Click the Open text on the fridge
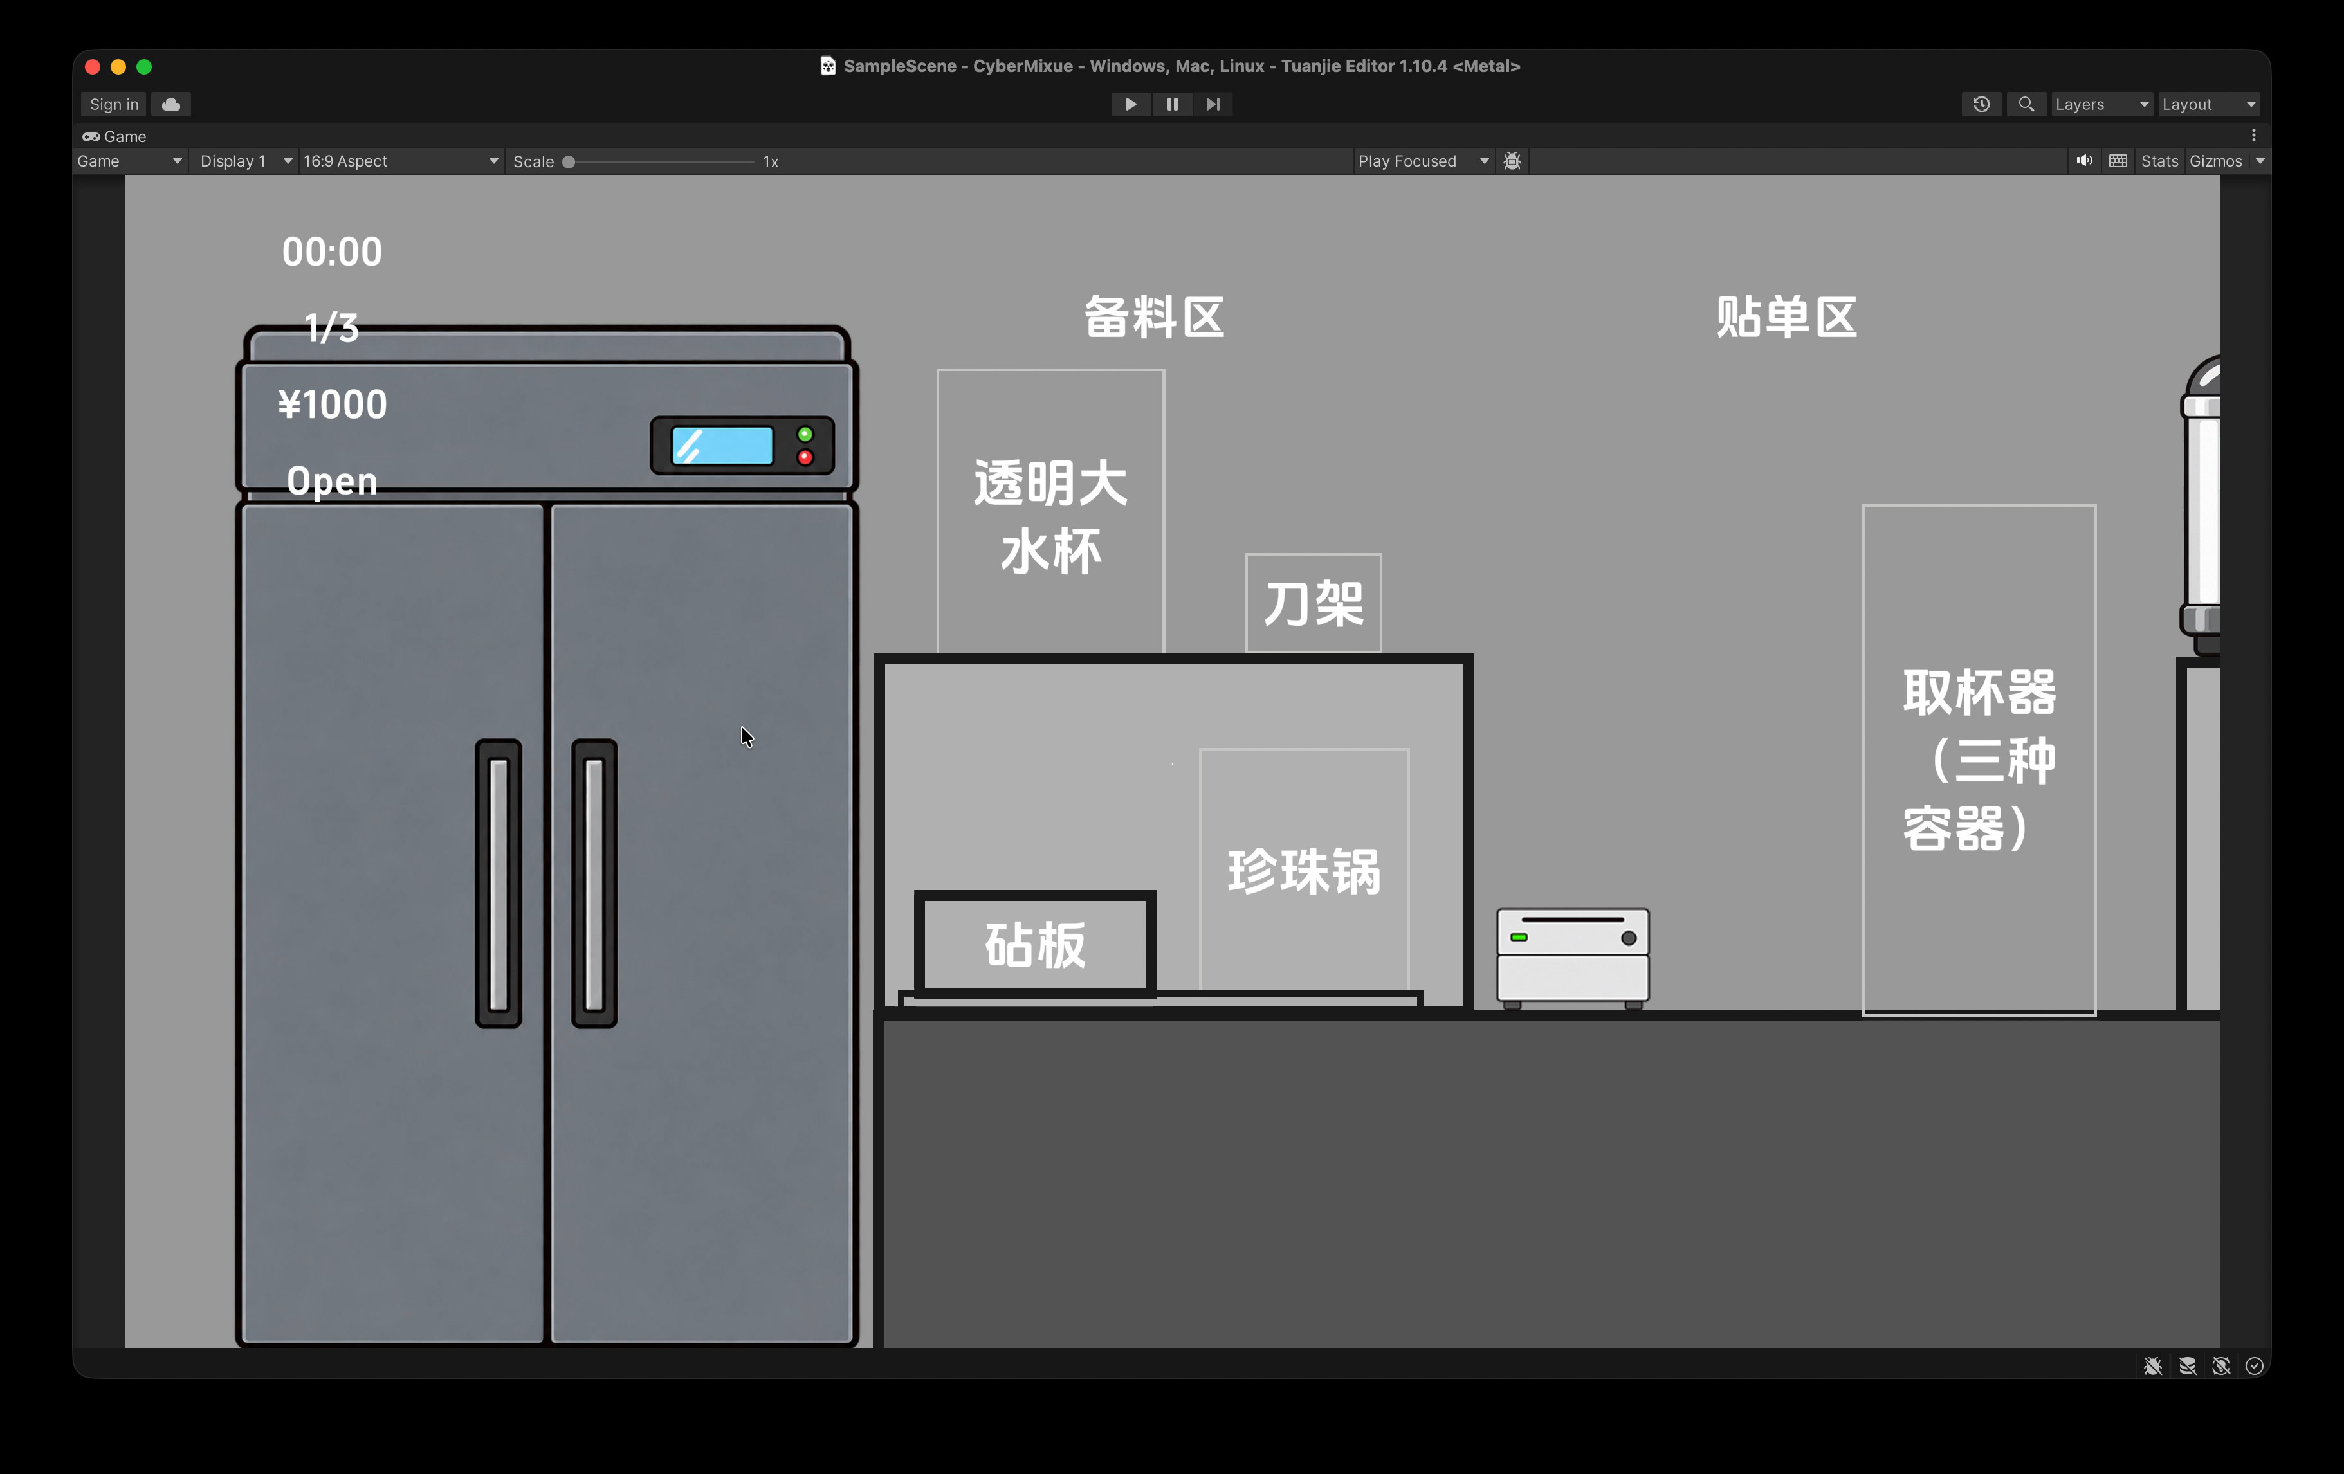Screen dimensions: 2344x1474 pyautogui.click(x=332, y=480)
